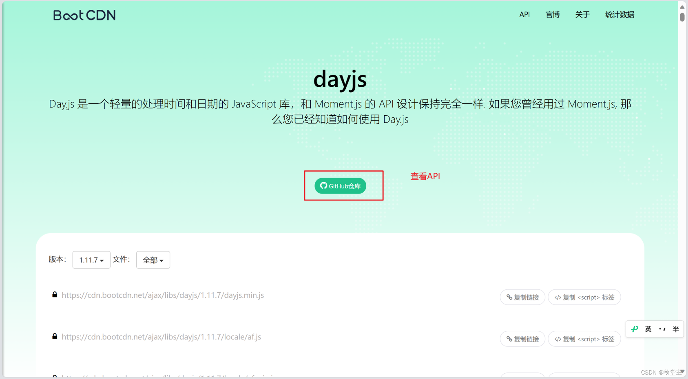This screenshot has height=379, width=688.
Task: Click 复制 script 标签 for dayjs.min.js
Action: pos(584,297)
